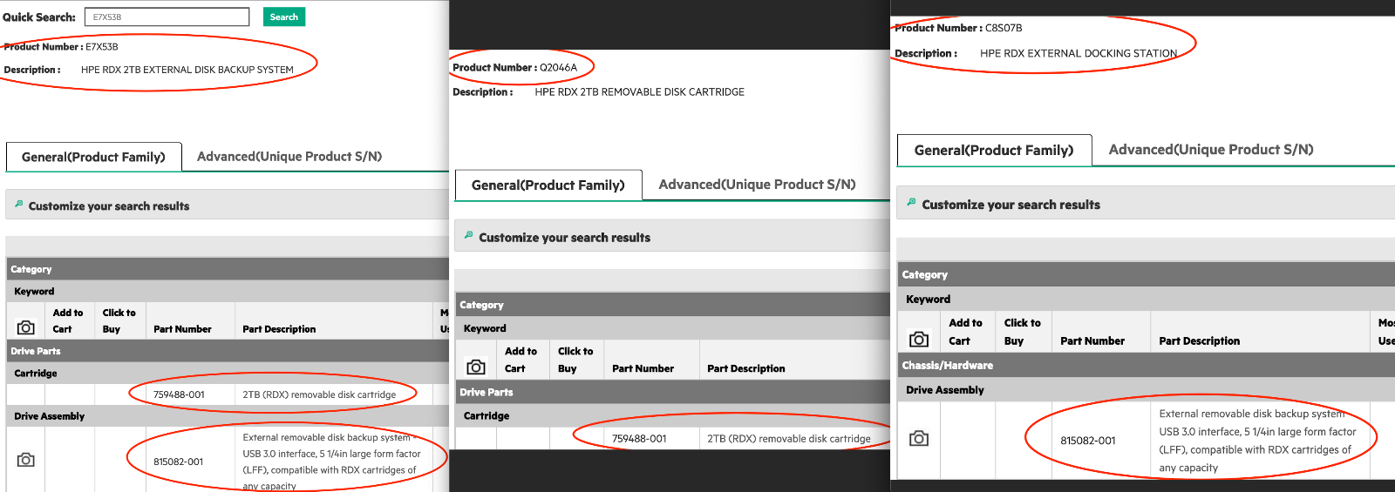This screenshot has width=1395, height=492.
Task: Switch to Advanced(Unique Product S/N) tab on Q2046A page
Action: [757, 185]
